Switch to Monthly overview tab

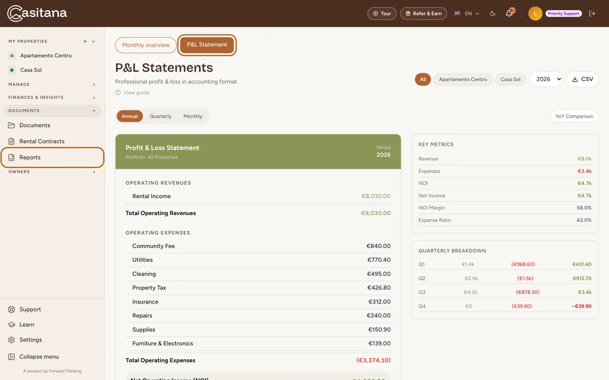tap(145, 45)
